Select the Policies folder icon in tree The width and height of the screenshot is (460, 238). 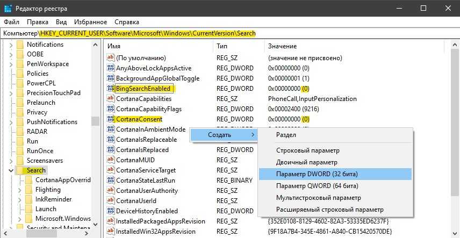coord(20,74)
